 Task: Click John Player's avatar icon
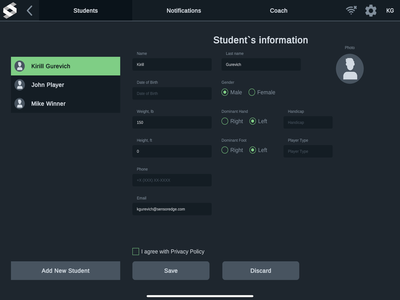tap(20, 85)
